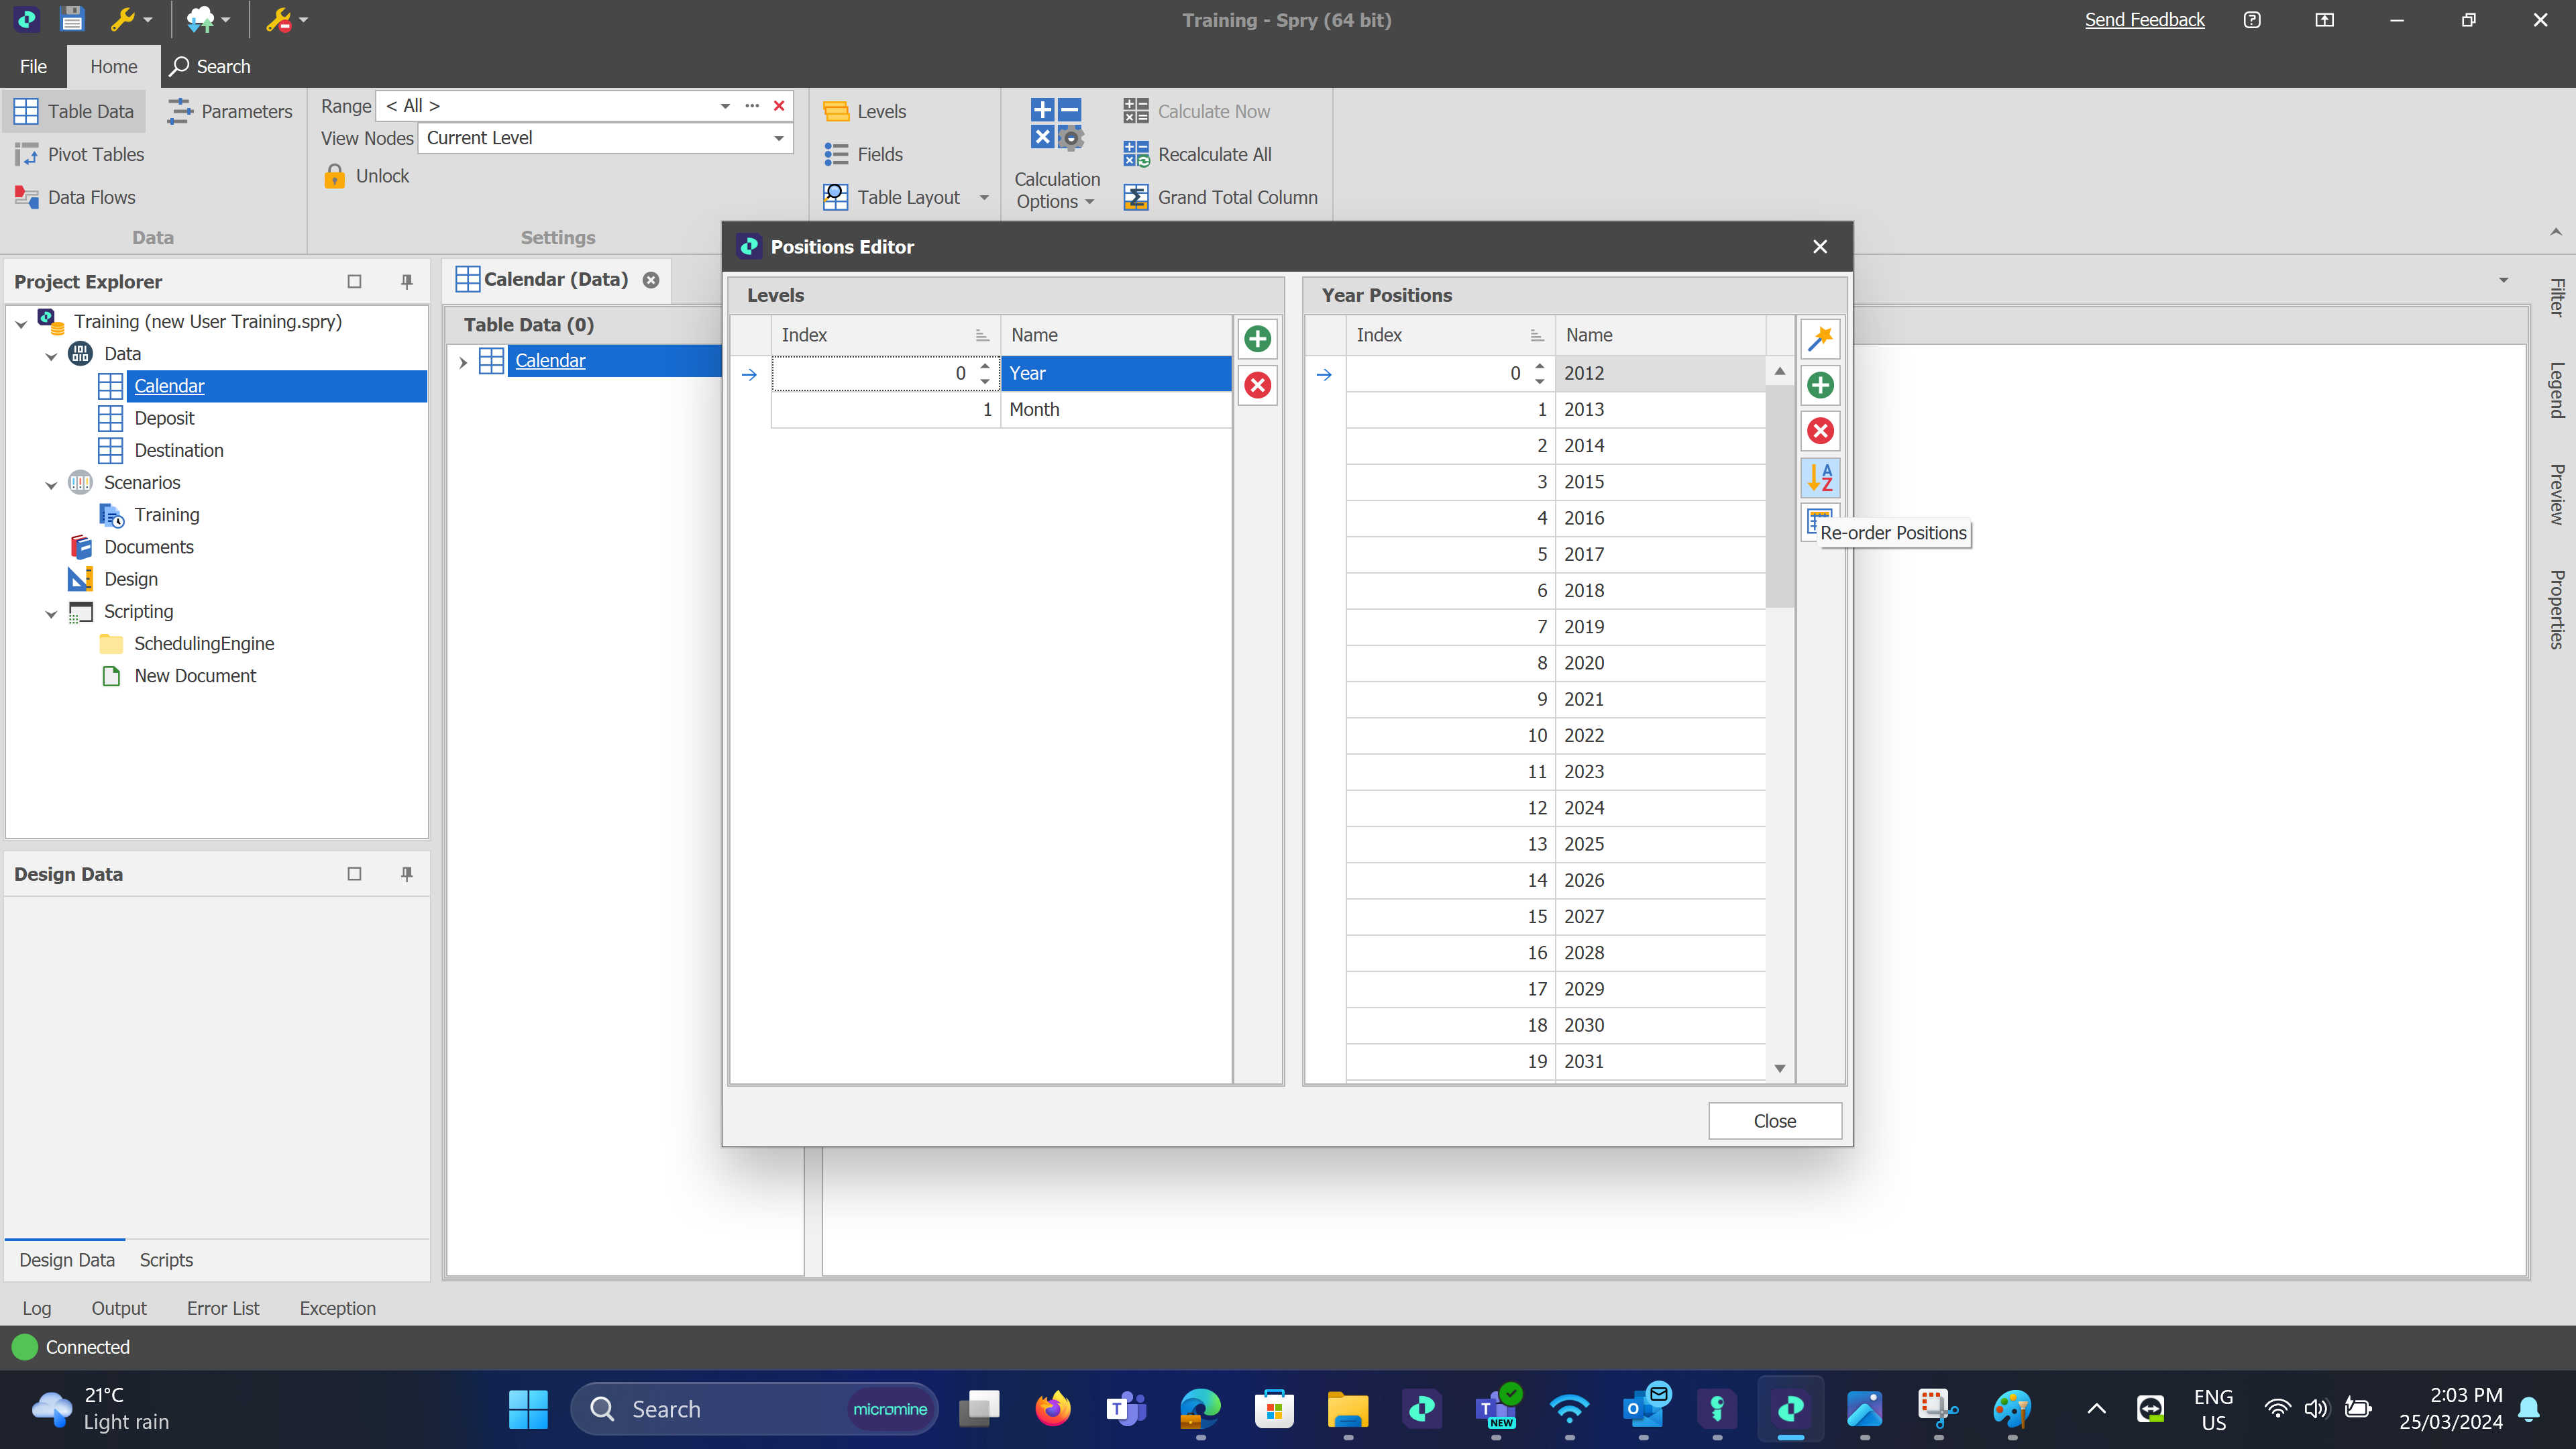
Task: Pin the Project Explorer panel
Action: [x=407, y=282]
